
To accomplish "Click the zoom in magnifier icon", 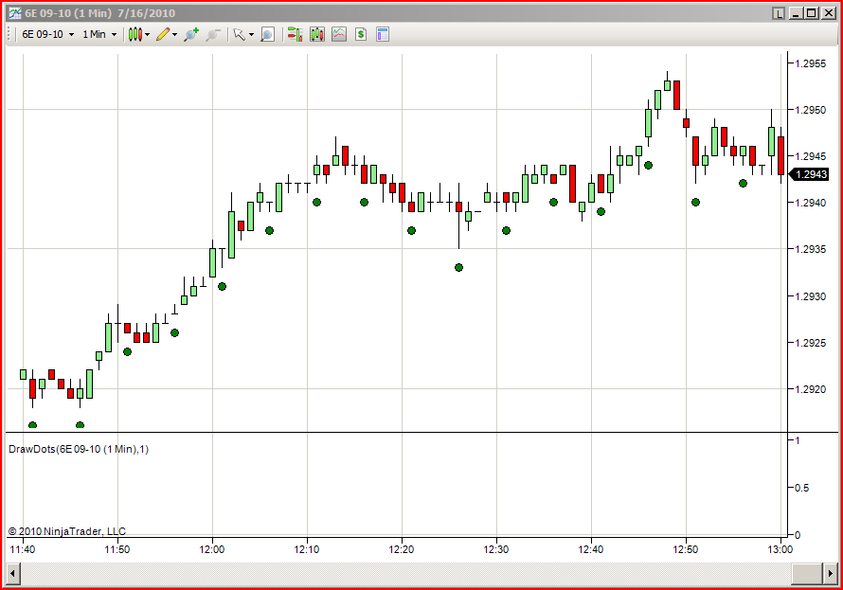I will pos(190,34).
